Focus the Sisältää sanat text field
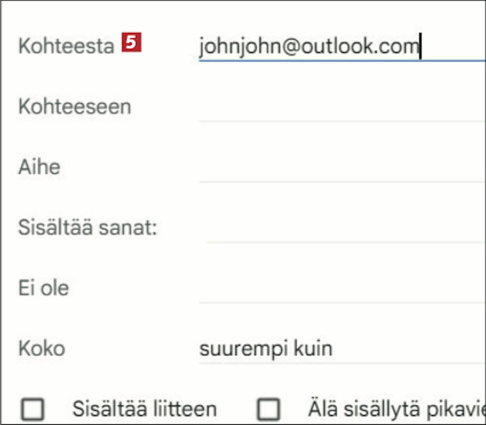The width and height of the screenshot is (486, 425). (x=343, y=228)
